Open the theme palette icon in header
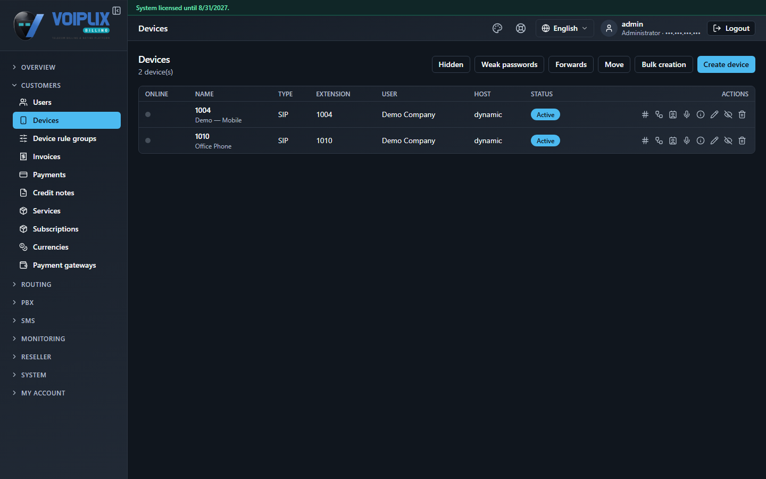This screenshot has width=766, height=479. [x=497, y=28]
